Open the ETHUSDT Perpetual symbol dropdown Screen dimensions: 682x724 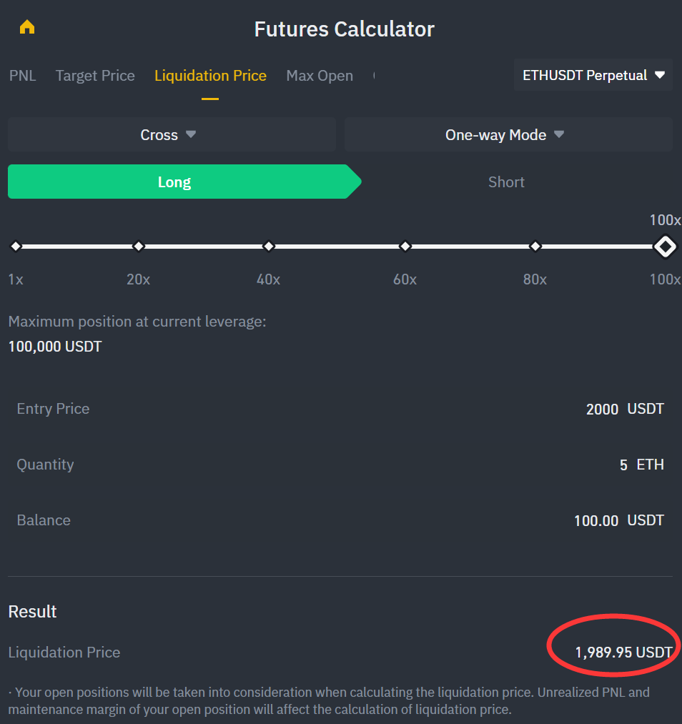(593, 75)
